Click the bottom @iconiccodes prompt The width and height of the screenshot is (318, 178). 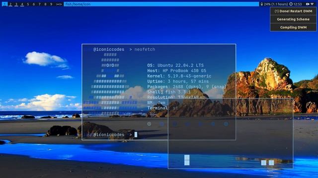pyautogui.click(x=109, y=134)
